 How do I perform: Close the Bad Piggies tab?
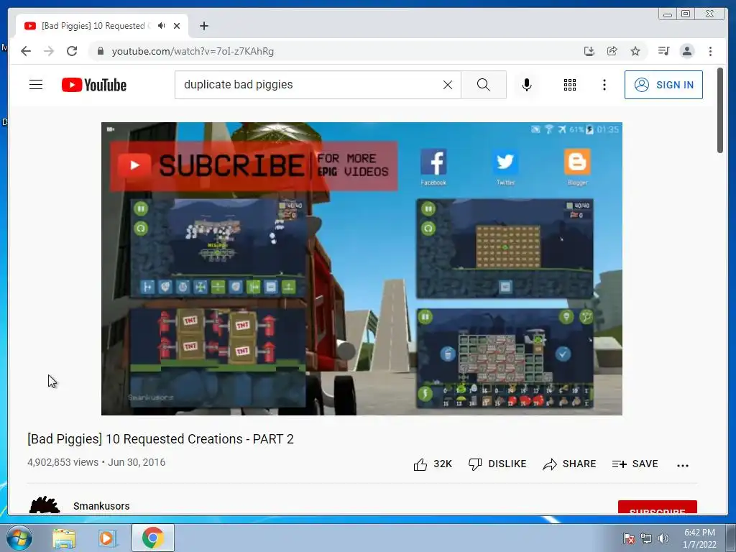(177, 26)
